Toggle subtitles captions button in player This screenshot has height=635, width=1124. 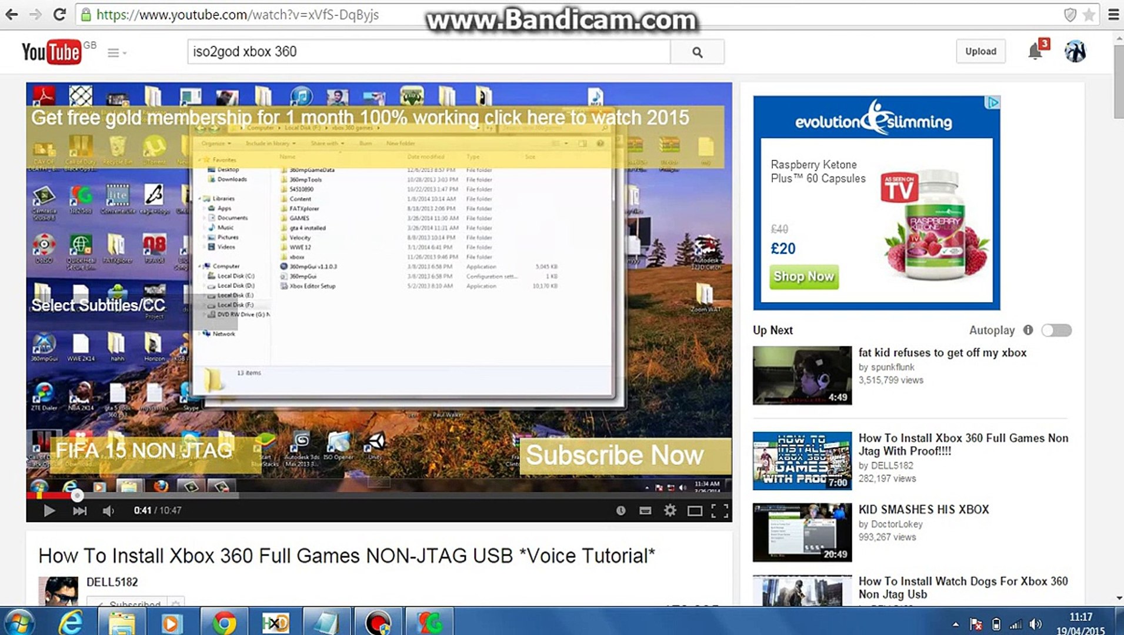[645, 510]
